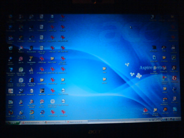Open the 142565db.jpg image file
The width and height of the screenshot is (184, 138).
pyautogui.click(x=53, y=112)
